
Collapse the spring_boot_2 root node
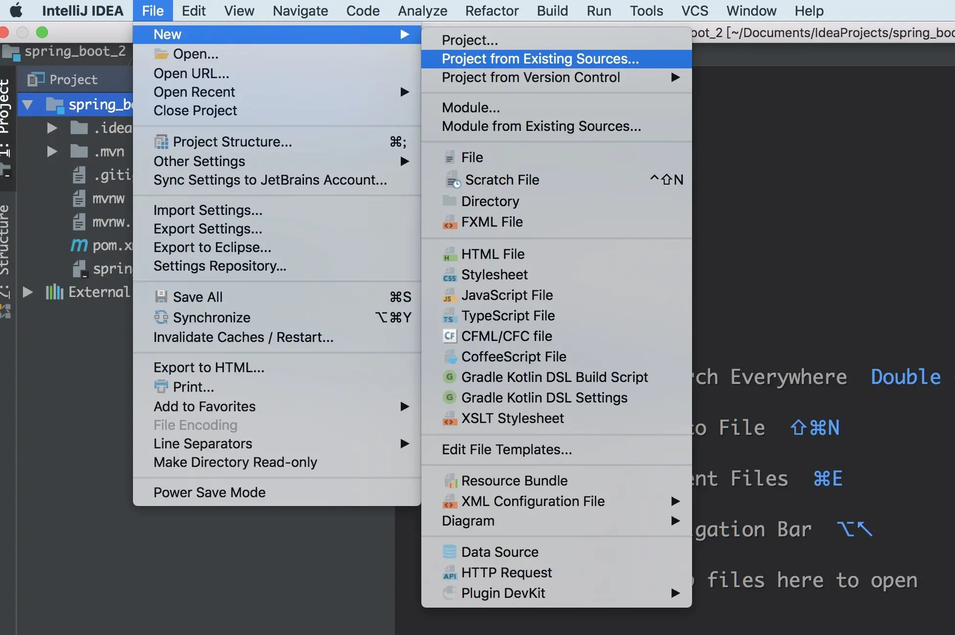[x=28, y=105]
